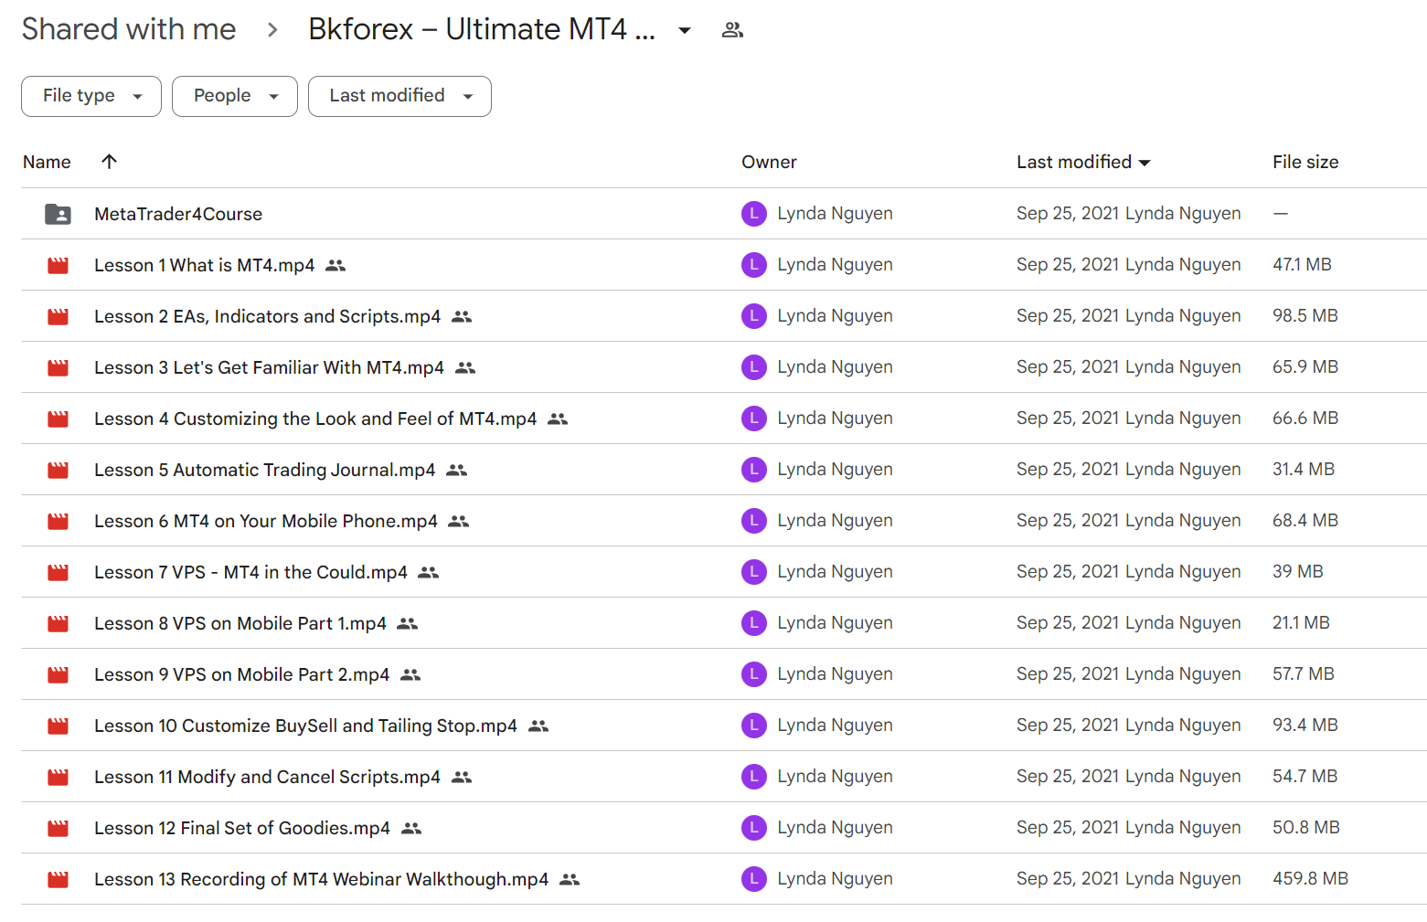
Task: Click owner name Lynda Nguyen in the Lesson 5 row
Action: [x=835, y=469]
